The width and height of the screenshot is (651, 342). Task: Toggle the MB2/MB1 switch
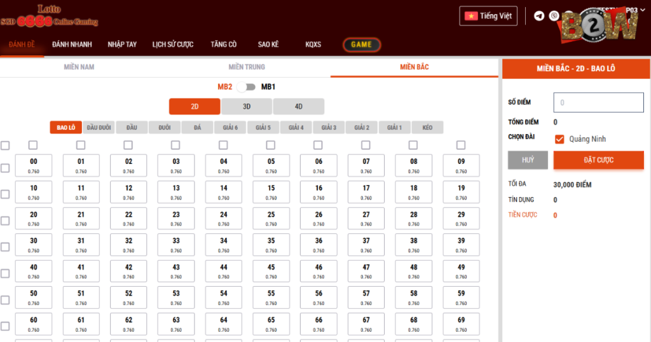pos(246,86)
